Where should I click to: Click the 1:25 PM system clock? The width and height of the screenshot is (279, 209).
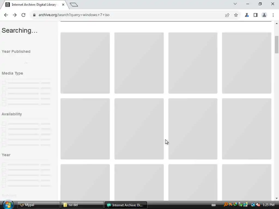coord(268,205)
